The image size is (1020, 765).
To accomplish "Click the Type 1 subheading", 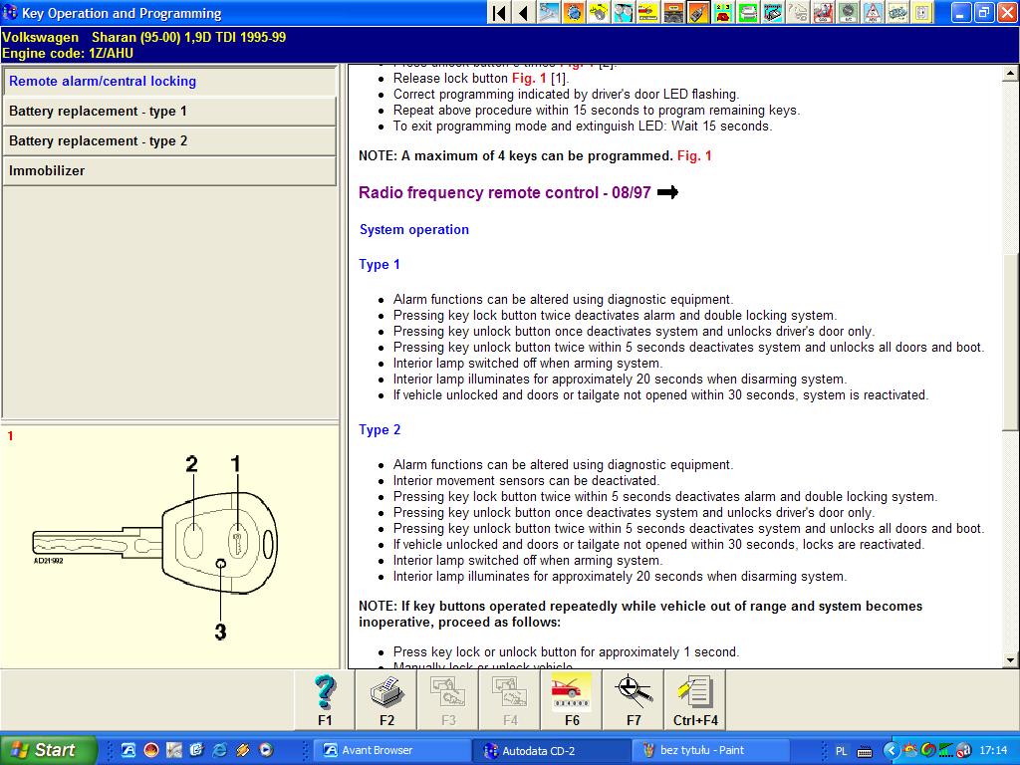I will tap(380, 265).
